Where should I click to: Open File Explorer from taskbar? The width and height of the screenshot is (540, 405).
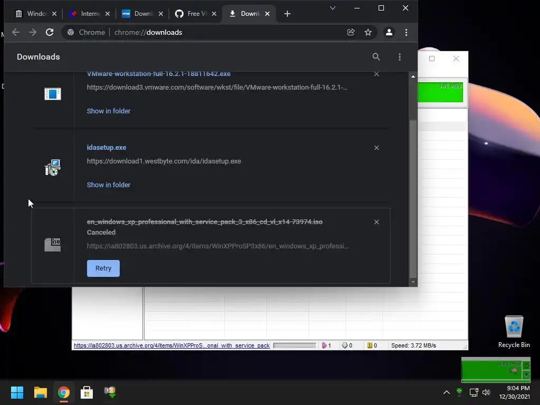tap(40, 392)
